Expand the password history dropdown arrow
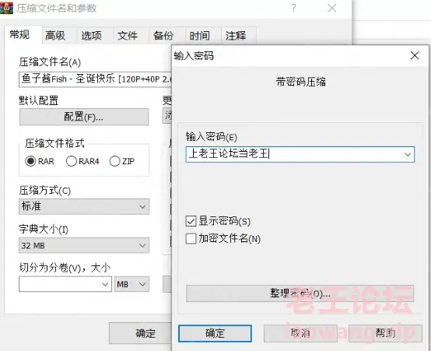This screenshot has width=431, height=351. (408, 155)
